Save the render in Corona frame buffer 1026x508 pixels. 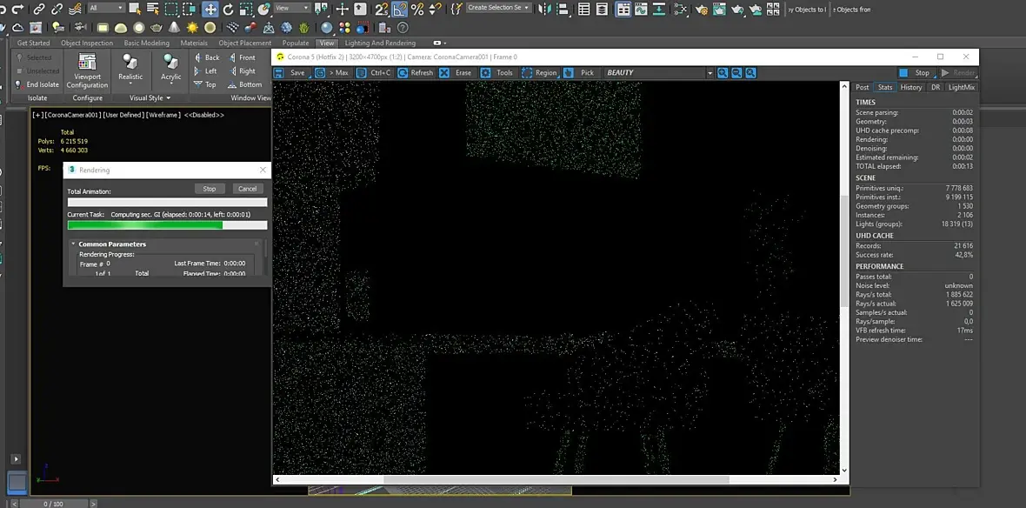pos(290,73)
